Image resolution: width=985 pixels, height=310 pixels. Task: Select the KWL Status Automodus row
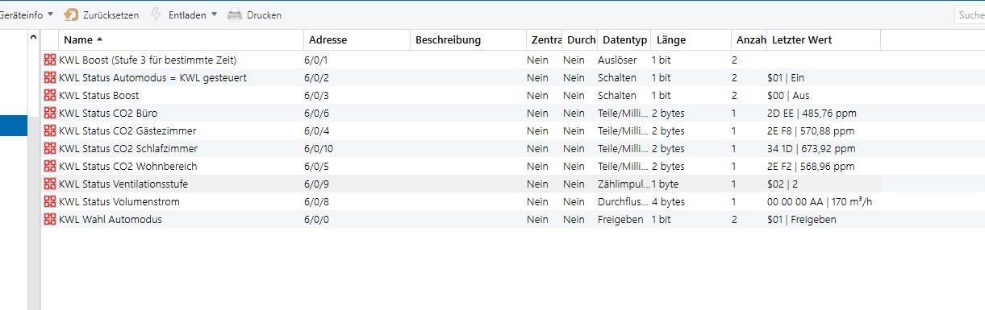pos(461,77)
